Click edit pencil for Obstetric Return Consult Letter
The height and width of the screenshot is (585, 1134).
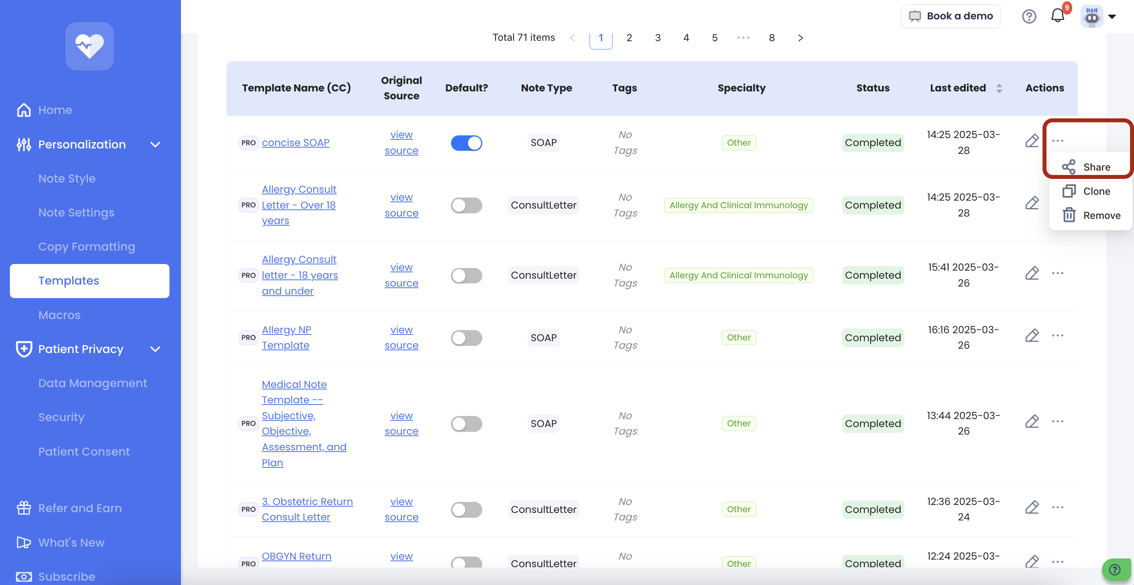pyautogui.click(x=1032, y=507)
